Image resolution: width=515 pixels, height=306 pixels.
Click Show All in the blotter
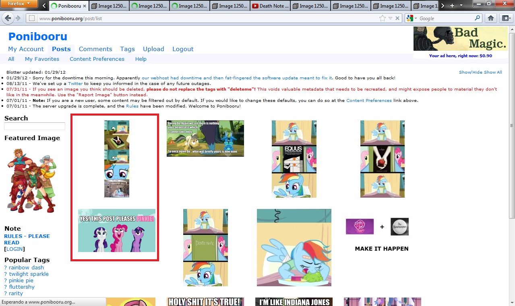pyautogui.click(x=493, y=72)
